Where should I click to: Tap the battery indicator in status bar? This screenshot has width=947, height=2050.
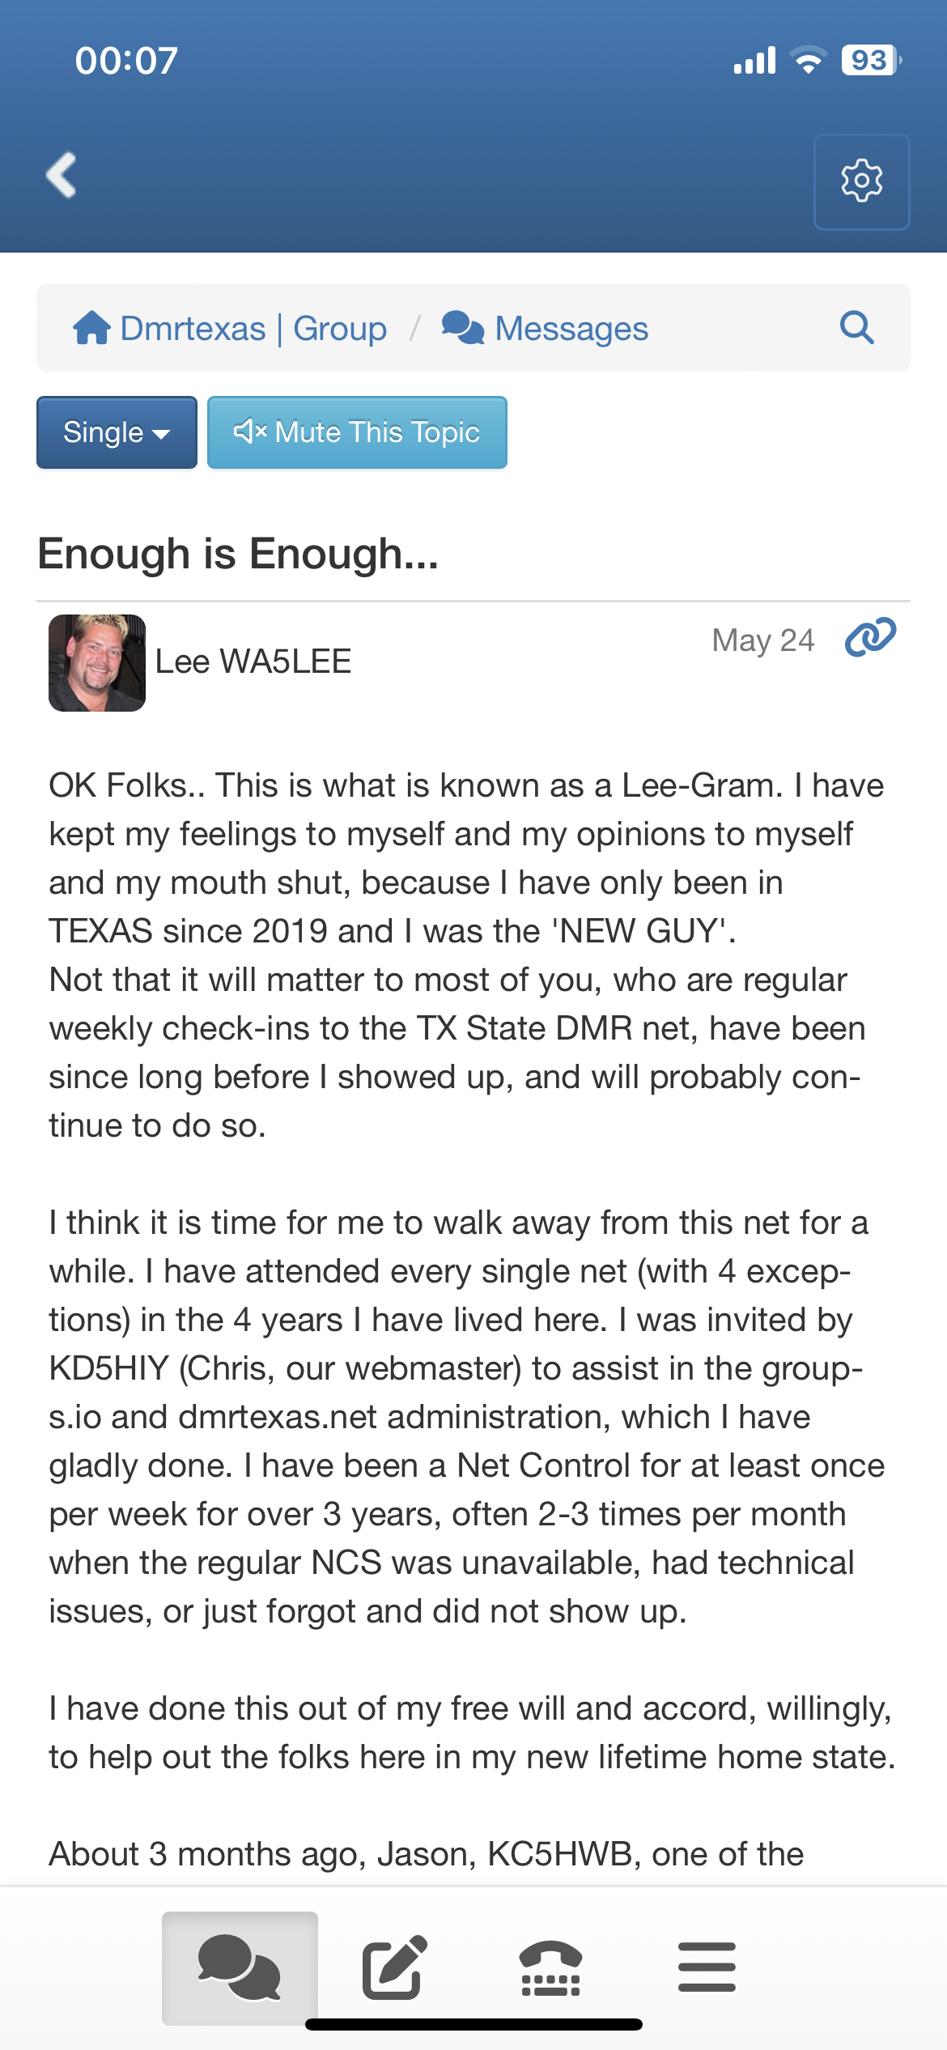pyautogui.click(x=870, y=60)
